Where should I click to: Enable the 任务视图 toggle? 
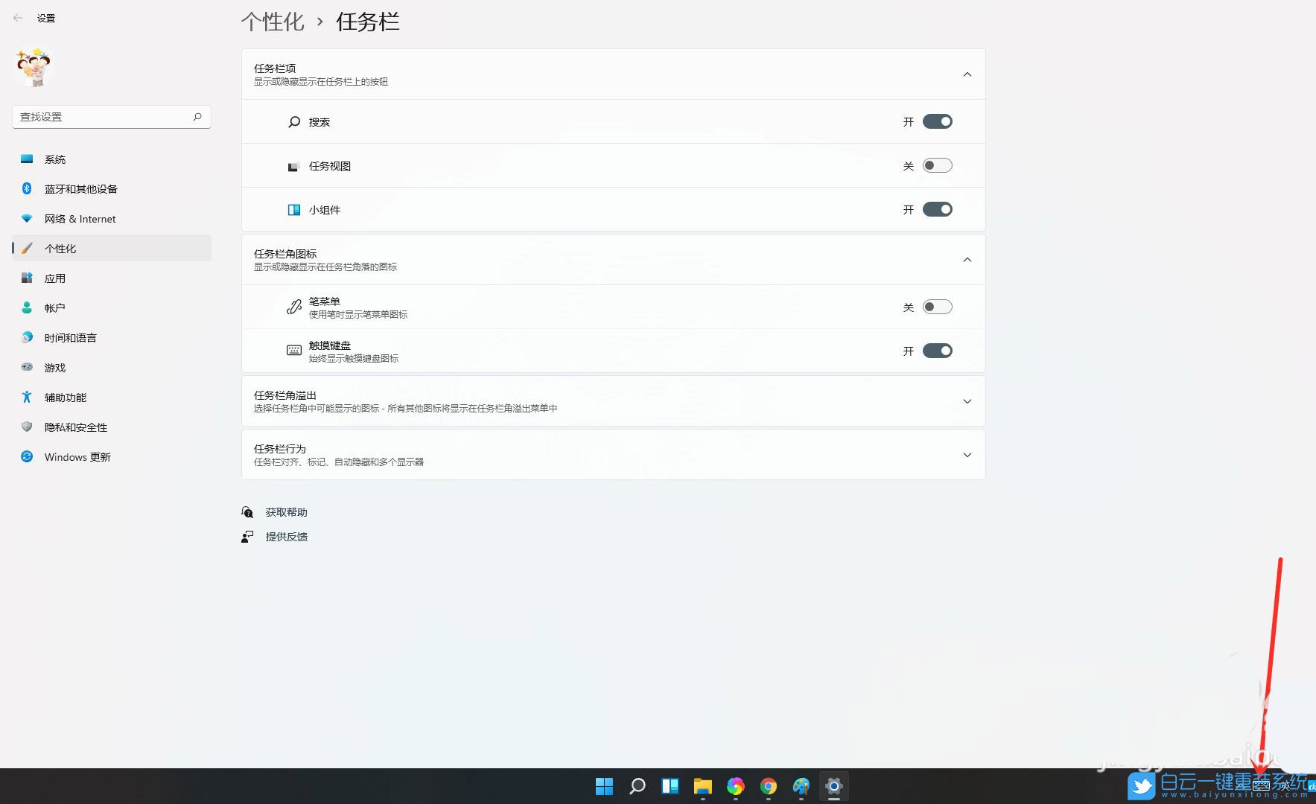point(938,165)
